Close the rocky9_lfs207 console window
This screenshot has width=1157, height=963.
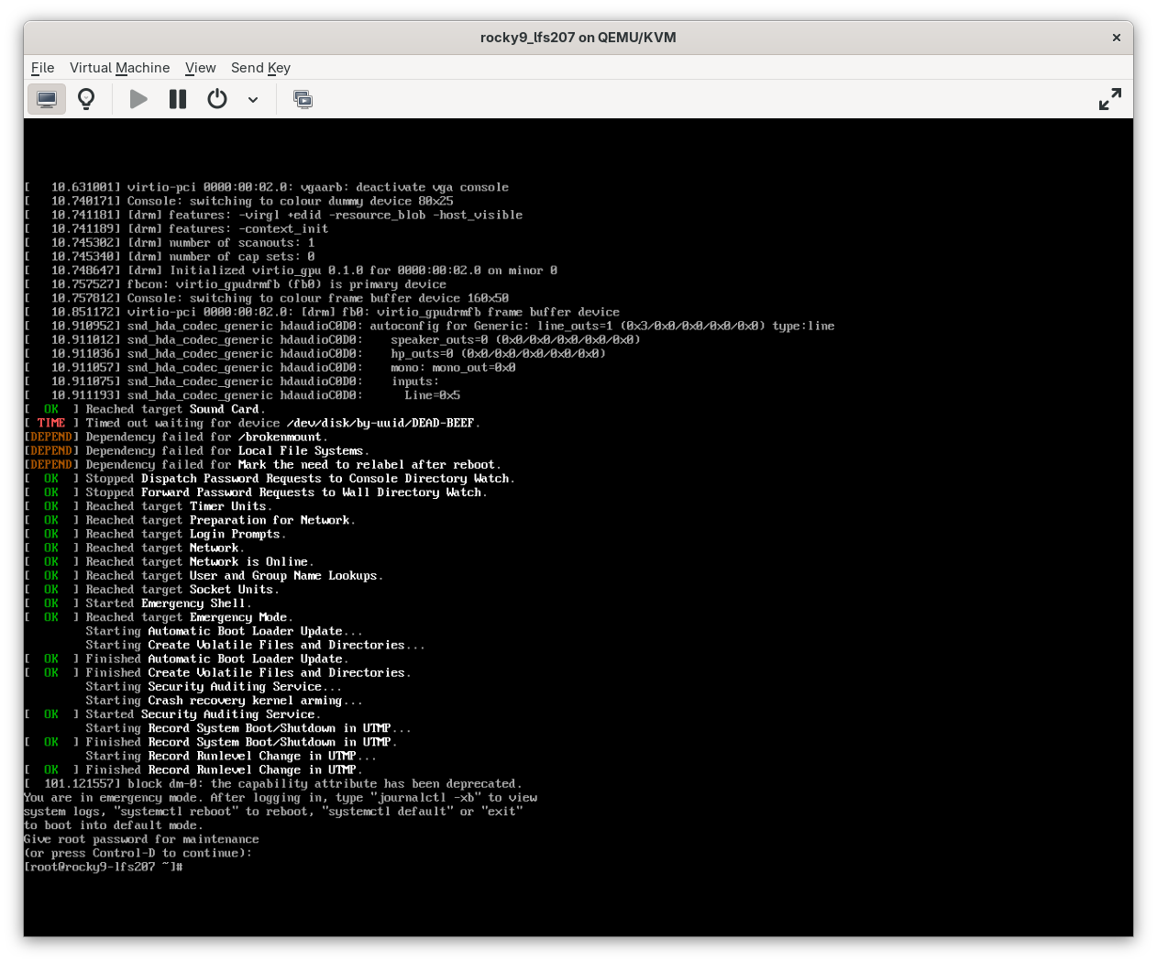click(x=1116, y=37)
